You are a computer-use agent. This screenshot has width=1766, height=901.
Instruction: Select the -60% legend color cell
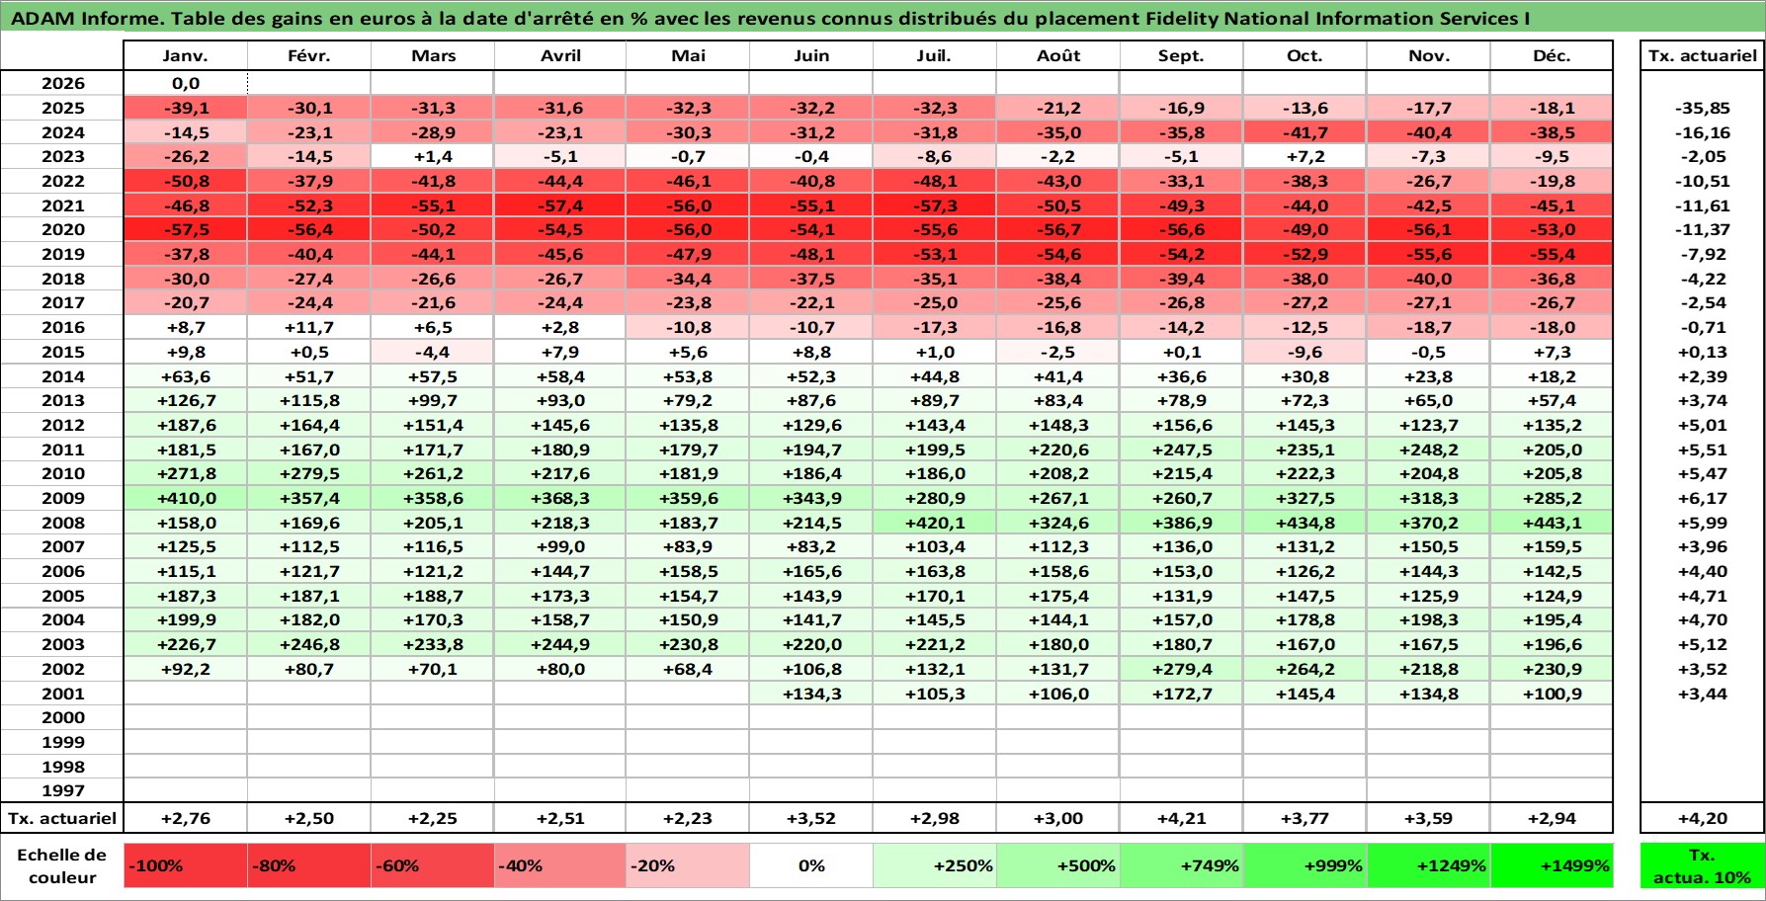coord(432,865)
